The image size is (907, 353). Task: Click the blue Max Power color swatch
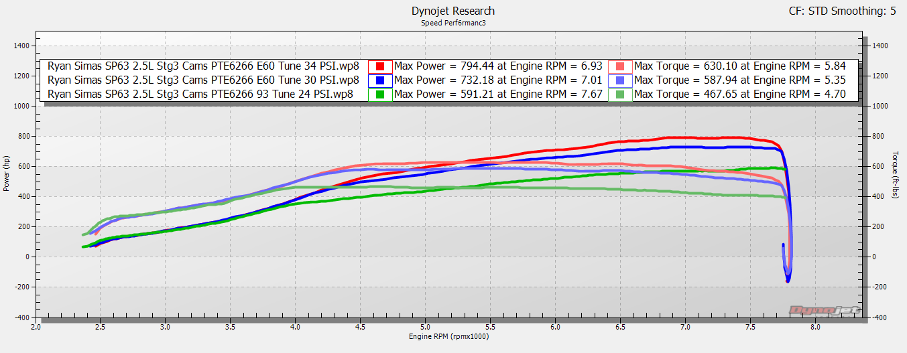coord(380,80)
